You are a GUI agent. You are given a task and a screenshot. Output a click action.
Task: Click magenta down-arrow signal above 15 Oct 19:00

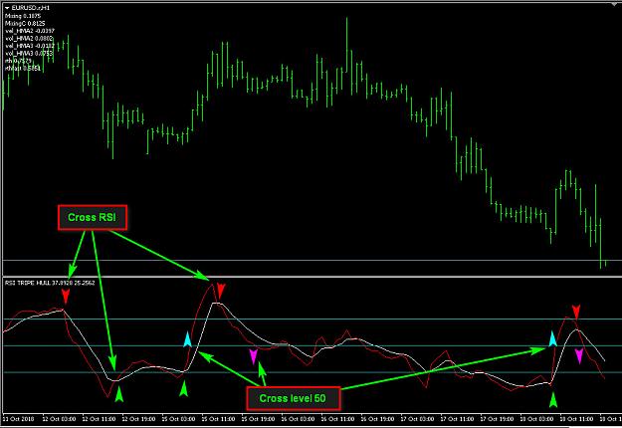[x=254, y=356]
